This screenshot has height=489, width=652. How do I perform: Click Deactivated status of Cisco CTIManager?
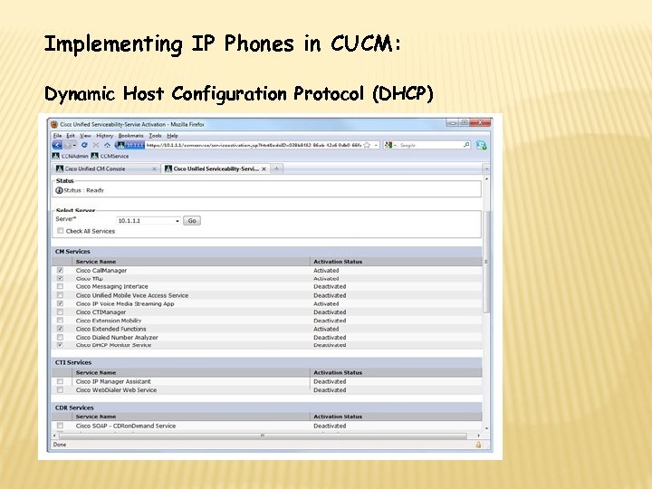tap(330, 312)
